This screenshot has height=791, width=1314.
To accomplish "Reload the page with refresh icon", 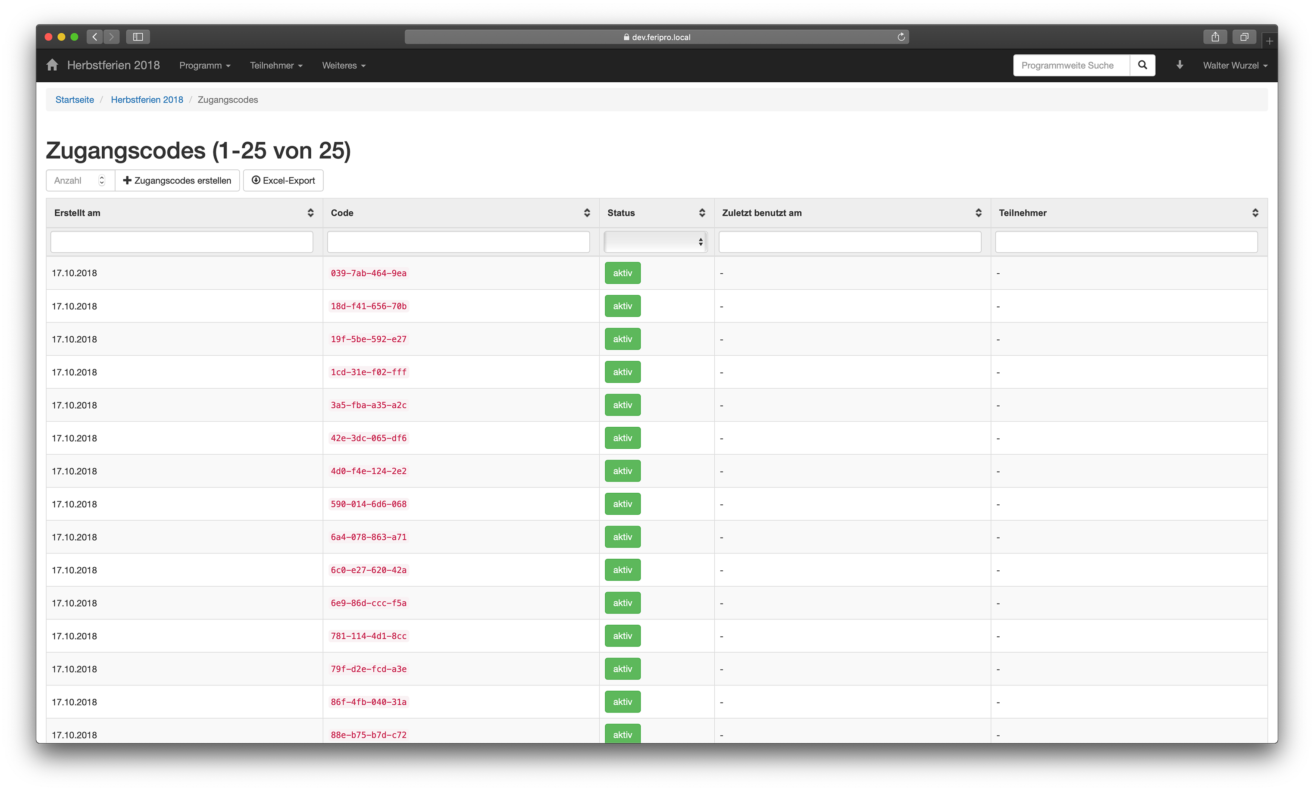I will click(901, 37).
